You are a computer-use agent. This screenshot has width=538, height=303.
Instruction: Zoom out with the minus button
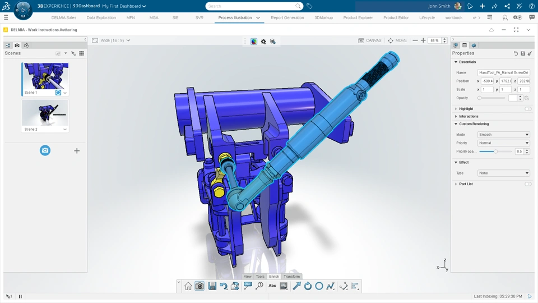pos(415,40)
